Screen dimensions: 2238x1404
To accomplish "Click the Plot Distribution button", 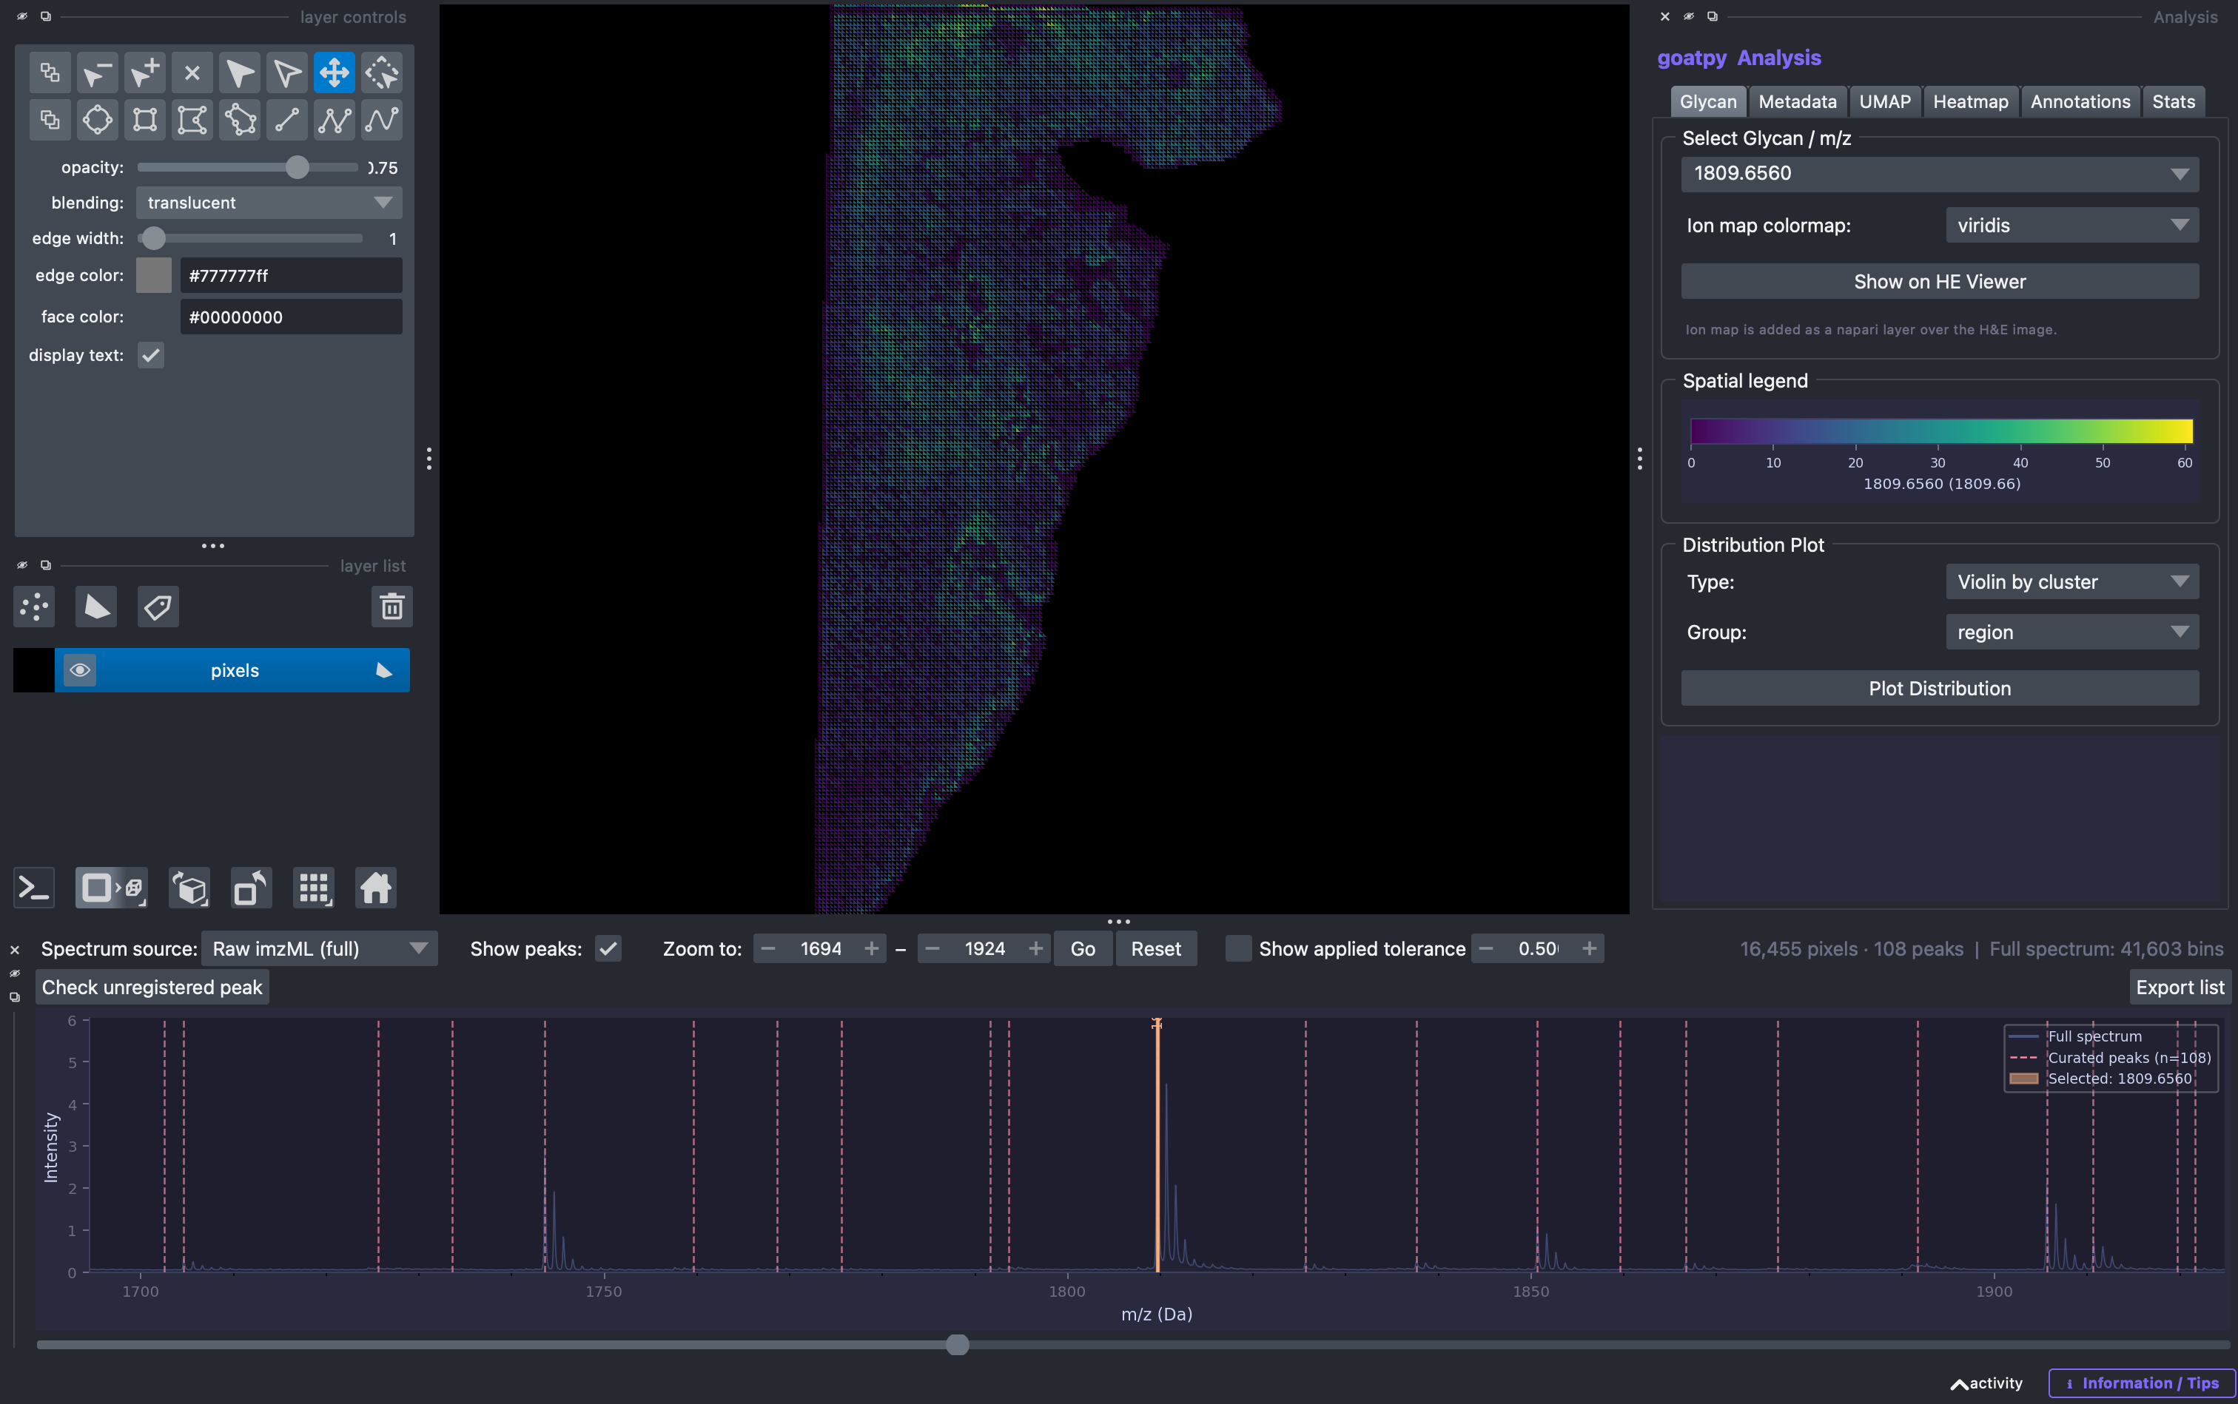I will (1940, 689).
